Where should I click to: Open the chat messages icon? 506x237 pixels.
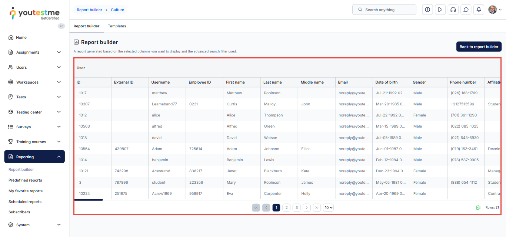tap(466, 10)
